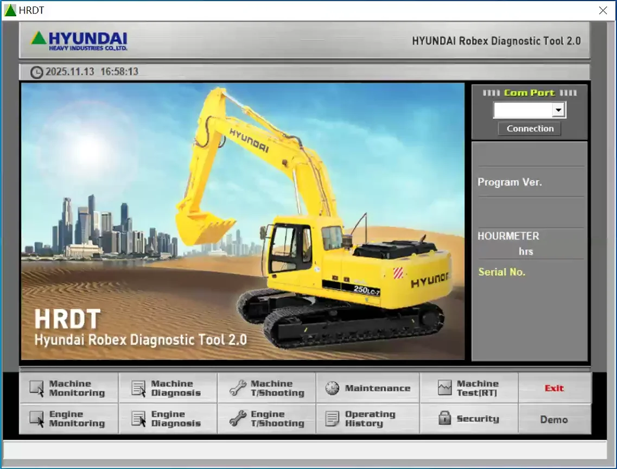This screenshot has height=469, width=617.
Task: Open Engine T/Shooting text label
Action: tap(277, 419)
